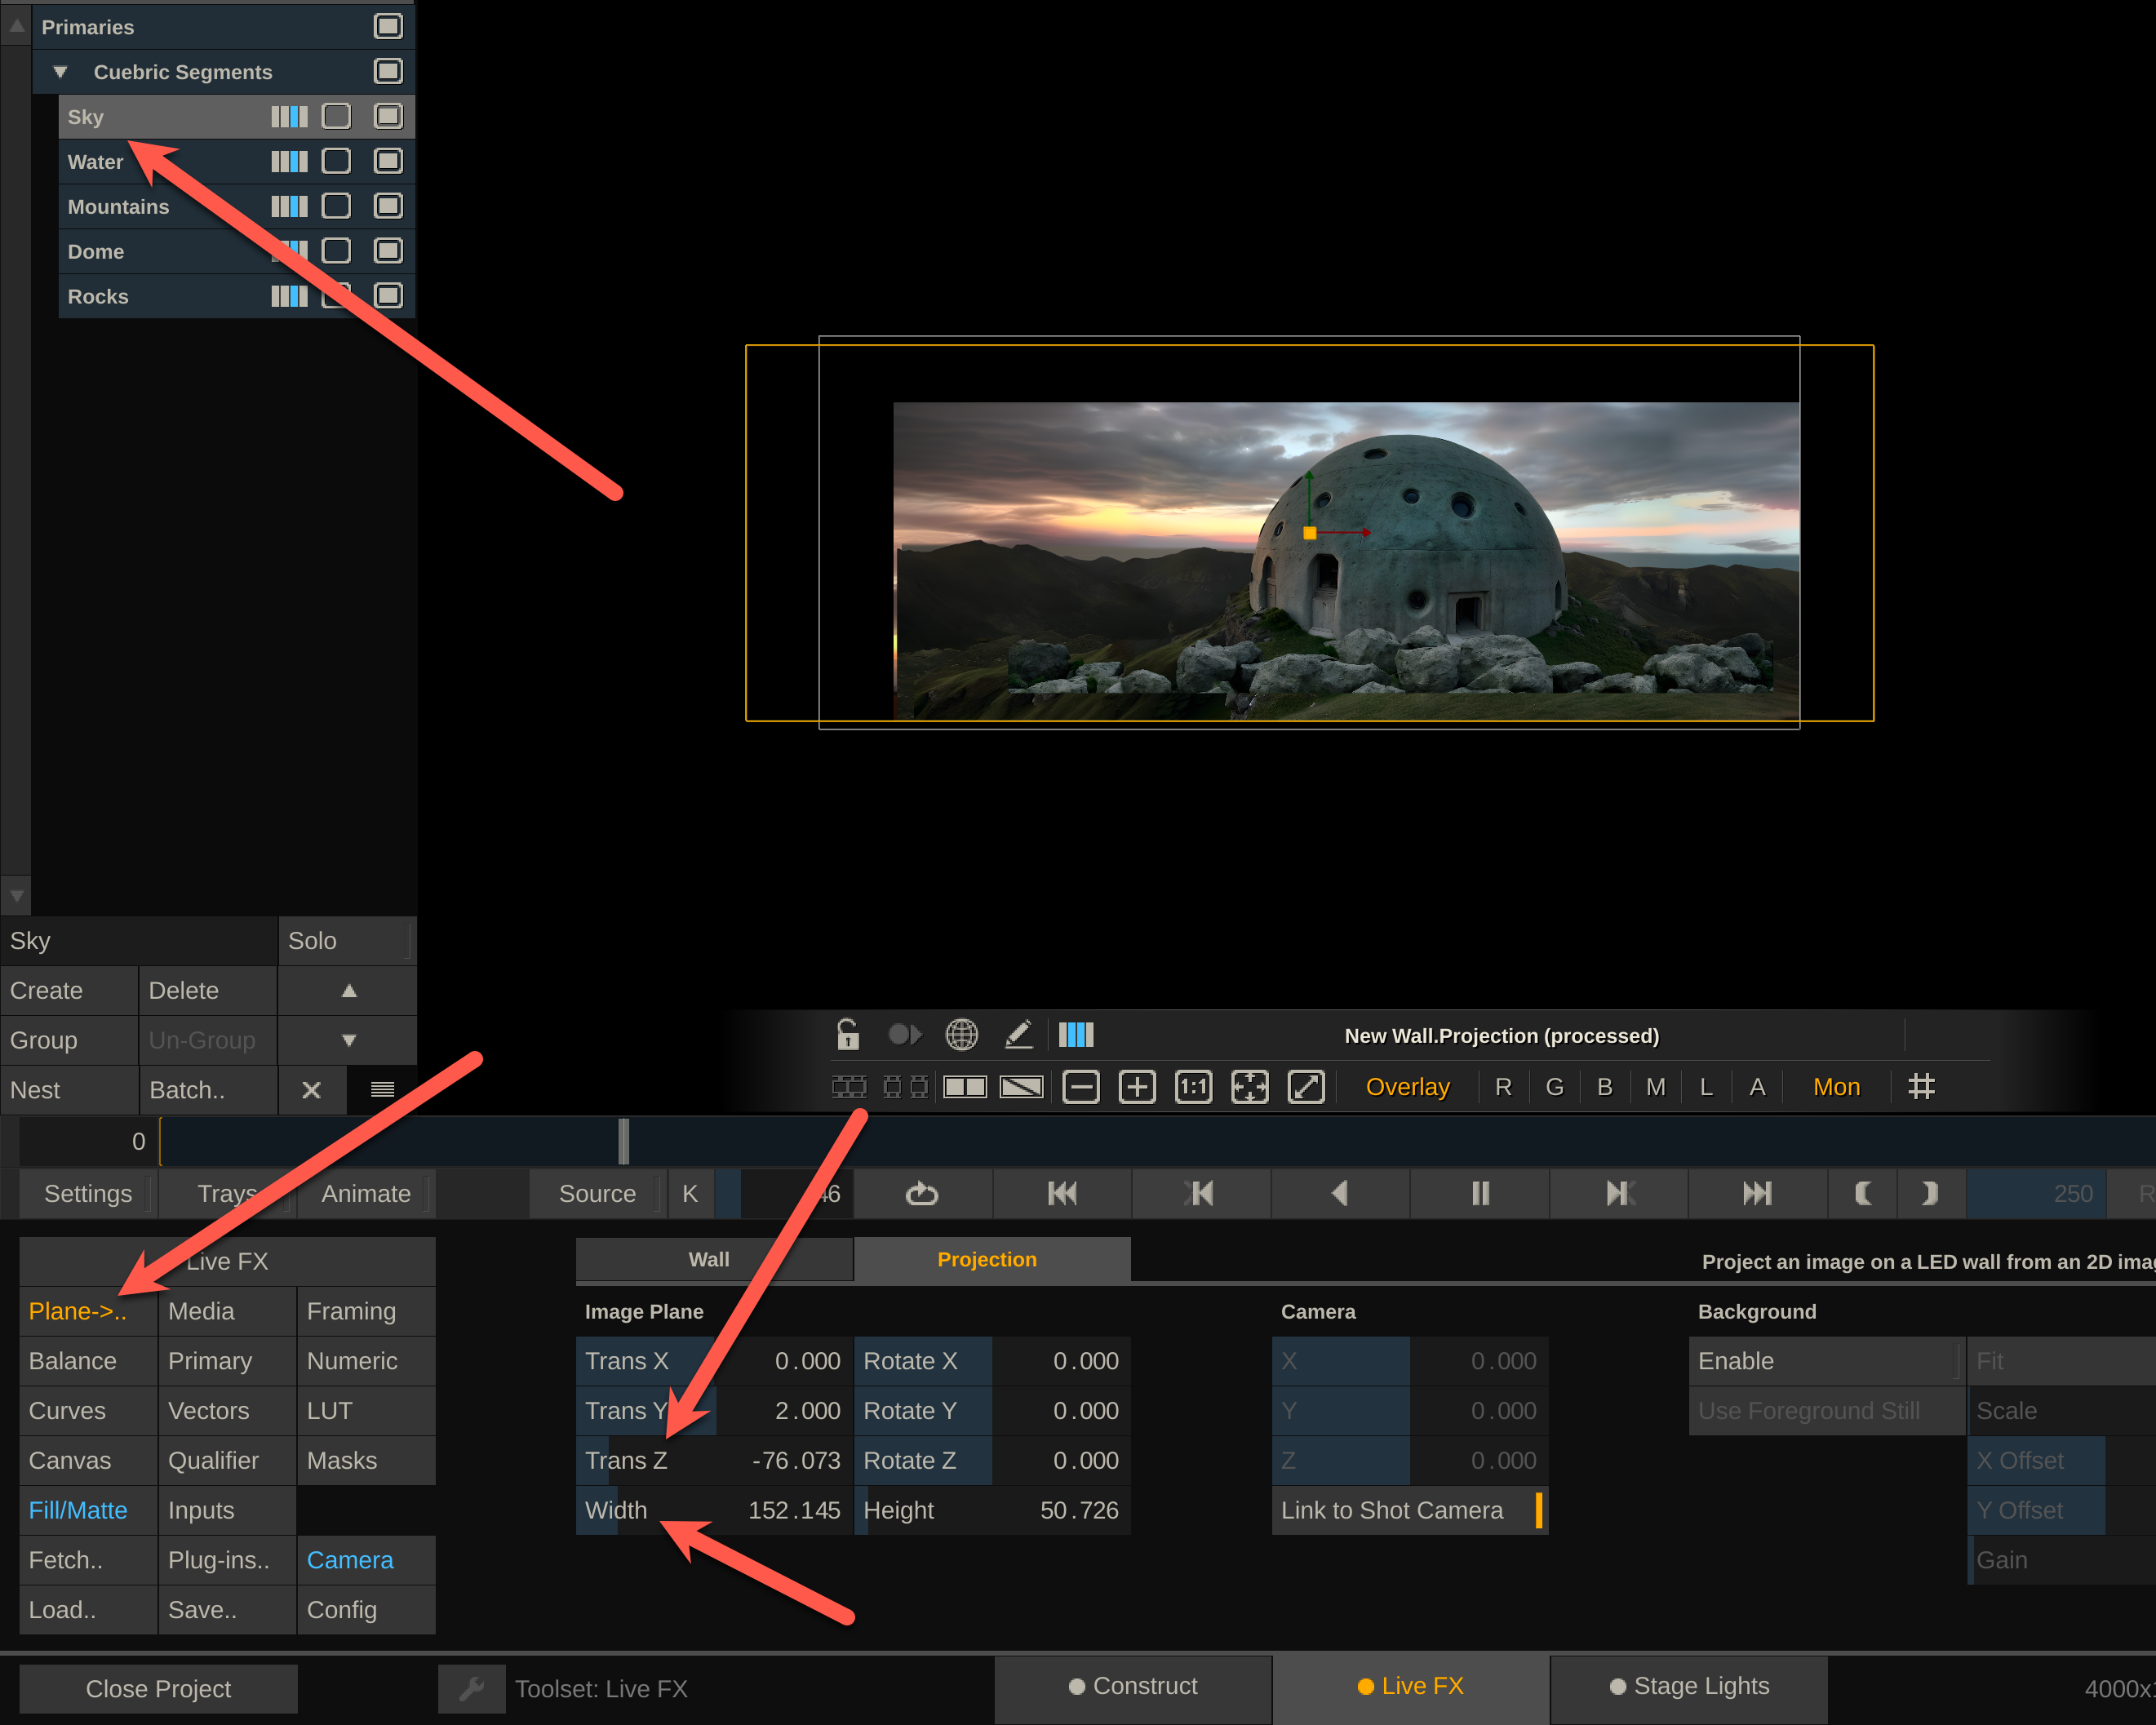2156x1725 pixels.
Task: Toggle Mountains layer visibility box
Action: (x=388, y=206)
